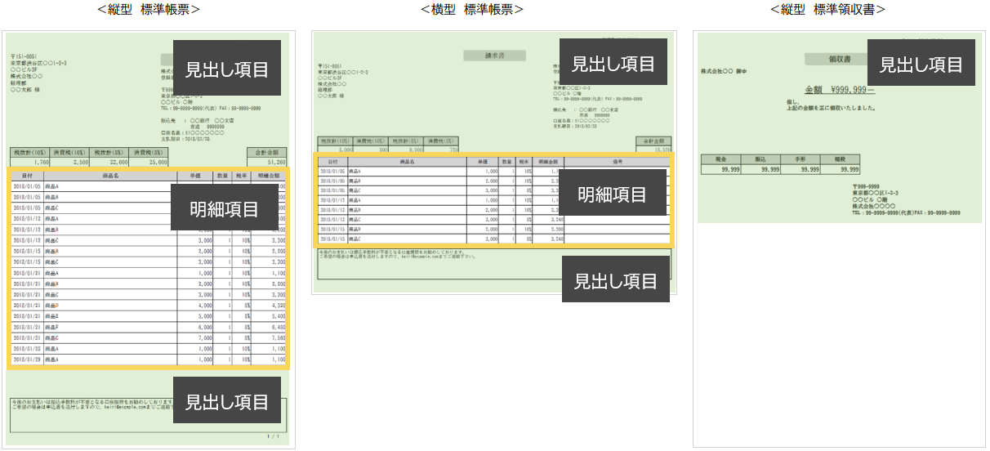Click 合計金額 box in portrait form
Screen dimensions: 990x451
[x=266, y=152]
